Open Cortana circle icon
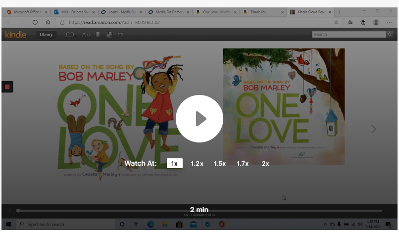Screen dimensions: 399x232 point(122,225)
